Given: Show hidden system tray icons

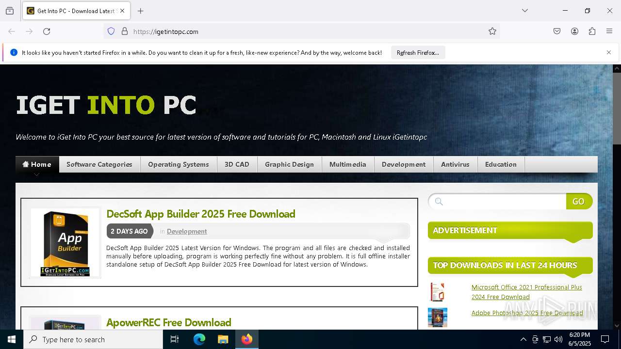Looking at the screenshot, I should (523, 339).
